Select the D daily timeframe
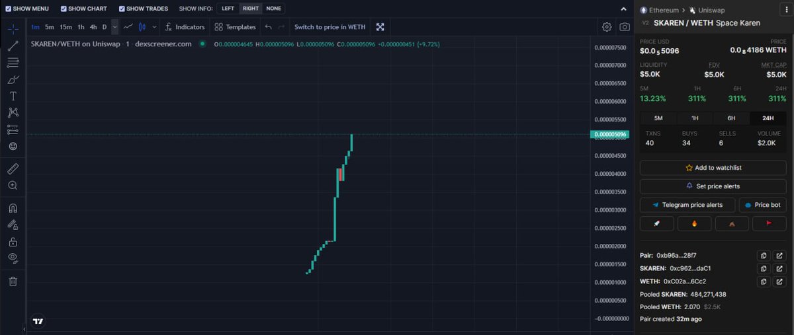794x335 pixels. [105, 27]
